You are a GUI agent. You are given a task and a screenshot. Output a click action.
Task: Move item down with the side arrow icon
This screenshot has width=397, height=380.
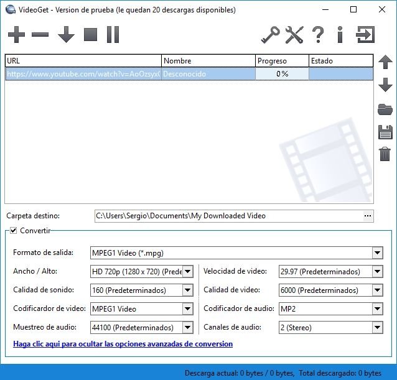point(385,85)
